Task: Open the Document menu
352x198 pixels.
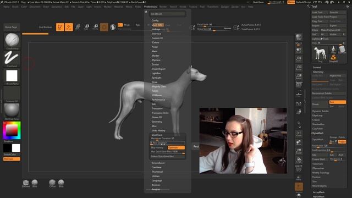Action: pos(35,7)
